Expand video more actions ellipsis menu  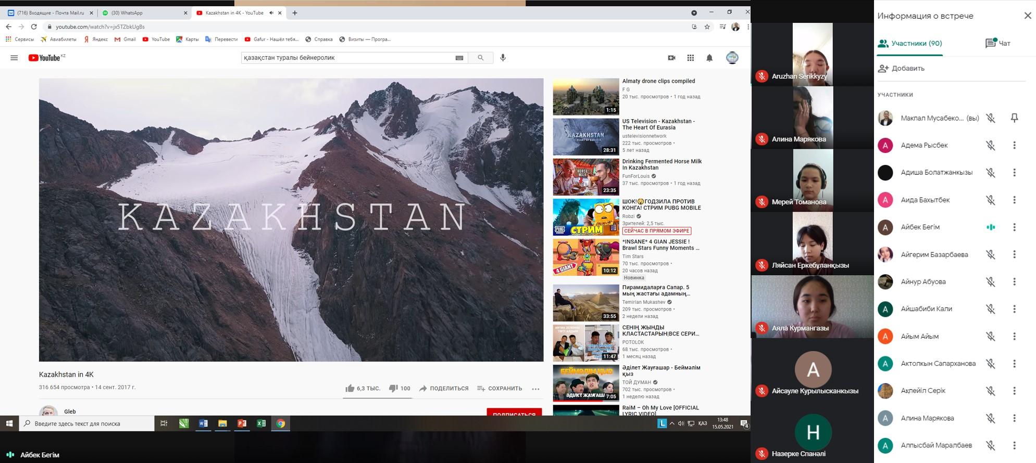click(x=535, y=389)
